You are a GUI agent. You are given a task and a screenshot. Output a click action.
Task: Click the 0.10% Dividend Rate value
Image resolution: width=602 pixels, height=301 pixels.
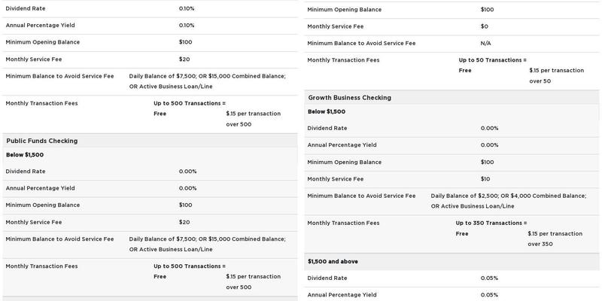(186, 8)
